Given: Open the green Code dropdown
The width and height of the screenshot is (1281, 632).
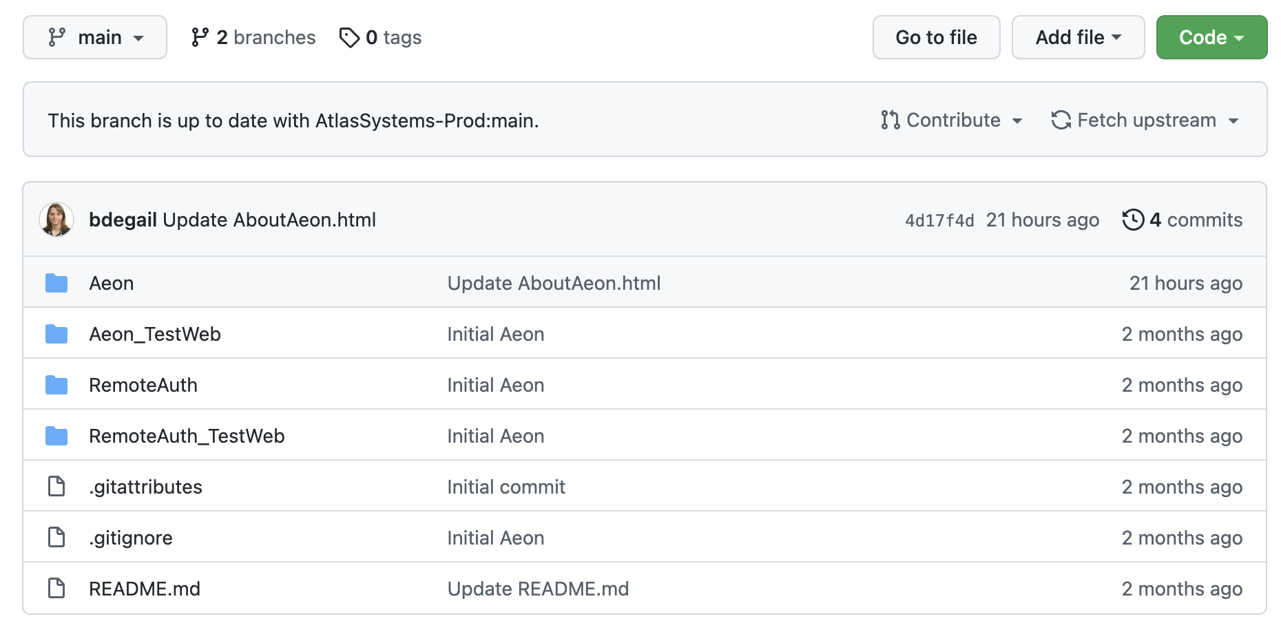Looking at the screenshot, I should (x=1211, y=37).
